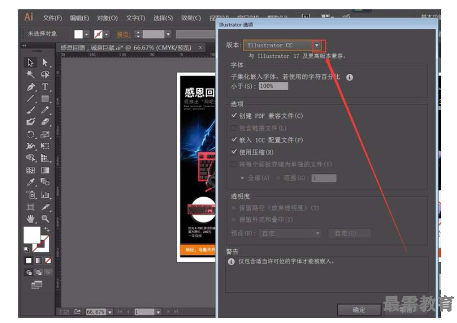
Task: Select the Selection tool (black arrow)
Action: pos(30,62)
